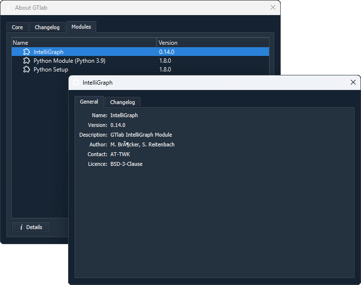Viewport: 361px width, 285px height.
Task: Close the About GTlab window
Action: point(273,7)
